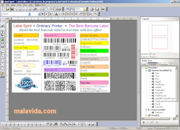Add a variable with plus icon
This screenshot has height=130, width=180.
[144, 122]
